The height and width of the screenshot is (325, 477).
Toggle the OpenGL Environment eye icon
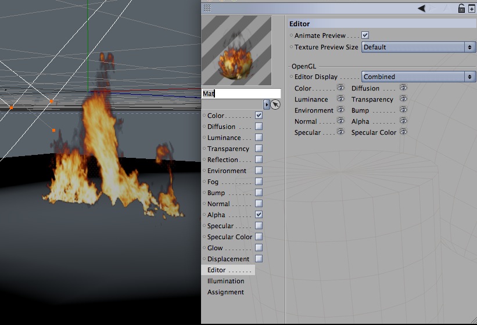[340, 110]
